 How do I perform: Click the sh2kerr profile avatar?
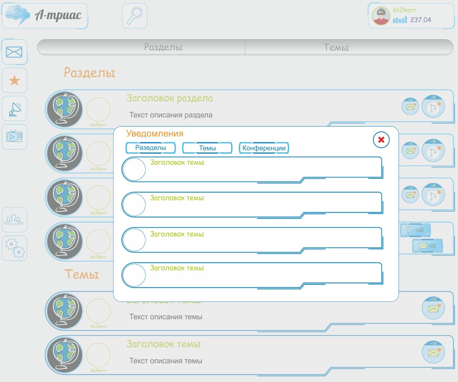point(381,16)
